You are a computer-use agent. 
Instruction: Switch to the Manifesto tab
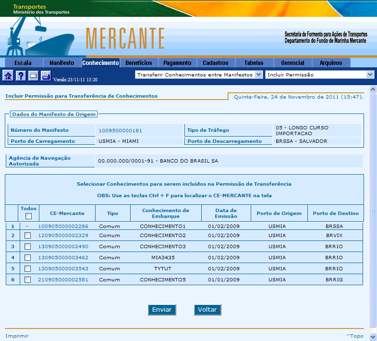61,63
